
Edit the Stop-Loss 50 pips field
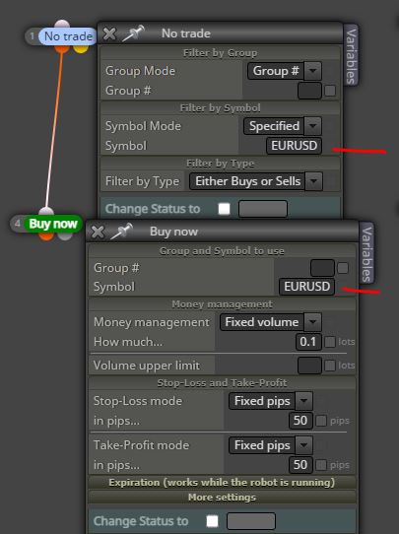click(x=300, y=421)
